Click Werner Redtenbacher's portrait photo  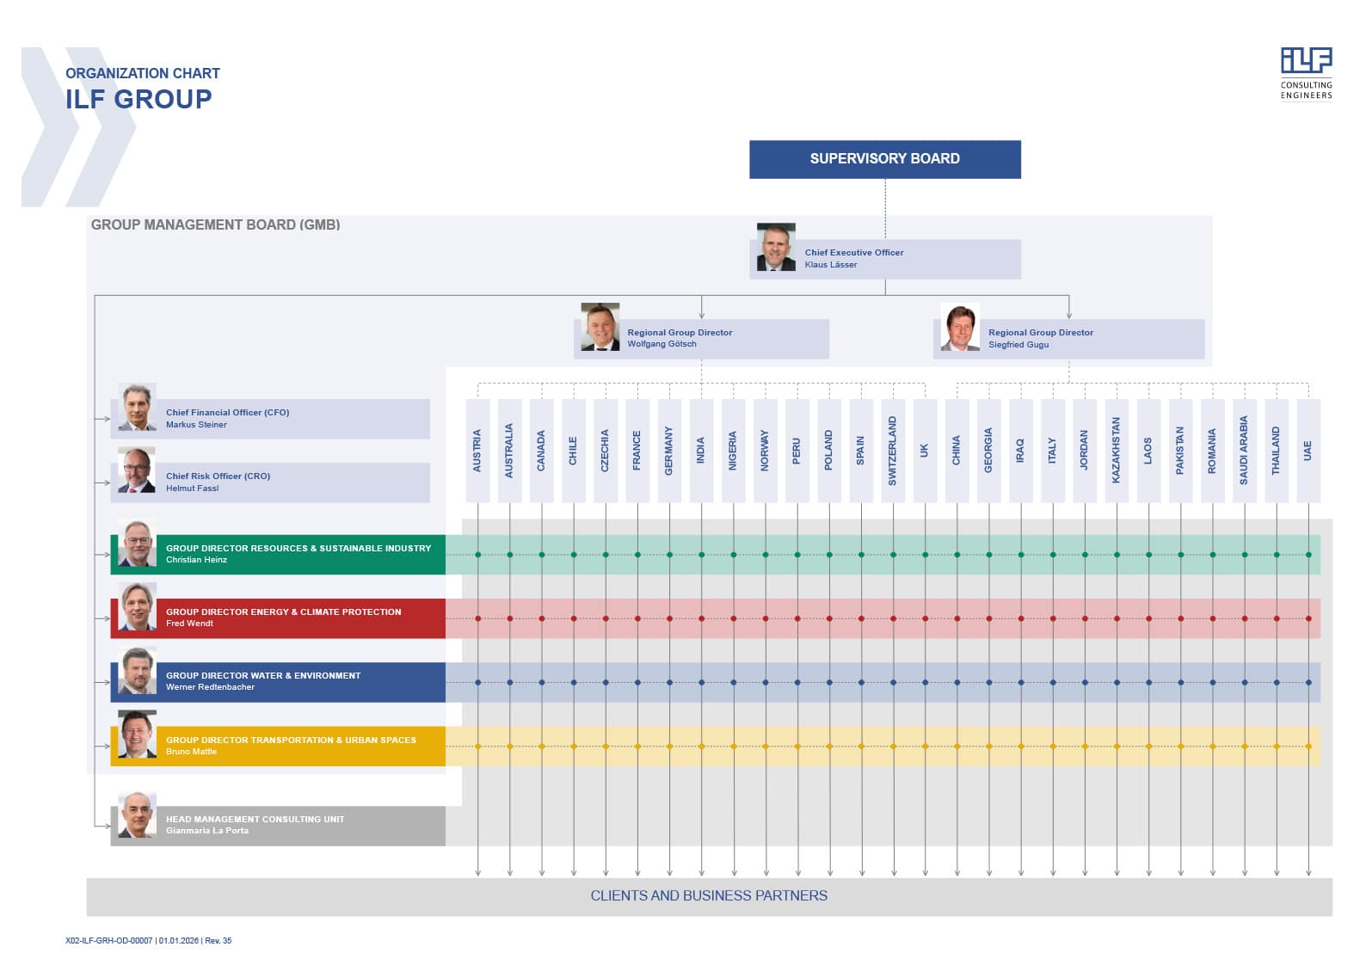[x=137, y=670]
